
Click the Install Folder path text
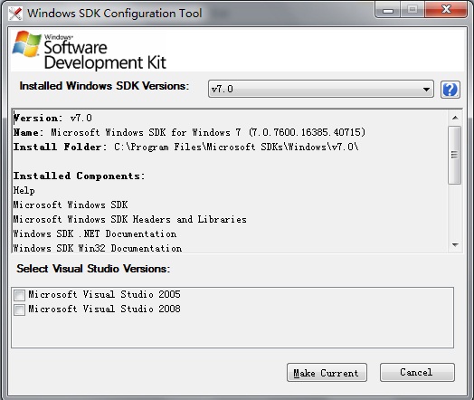(x=236, y=147)
